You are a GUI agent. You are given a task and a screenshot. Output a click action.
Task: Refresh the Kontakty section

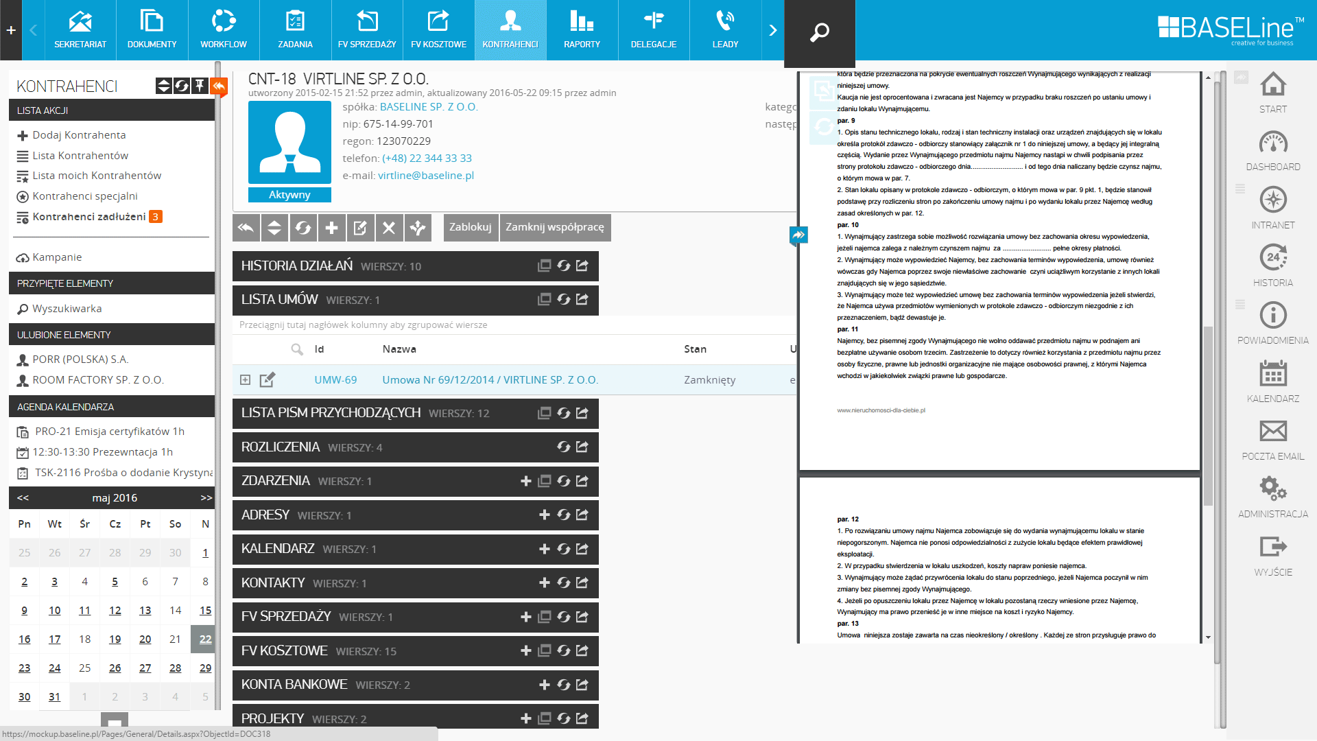tap(564, 583)
